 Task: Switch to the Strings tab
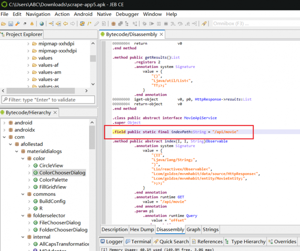click(210, 229)
